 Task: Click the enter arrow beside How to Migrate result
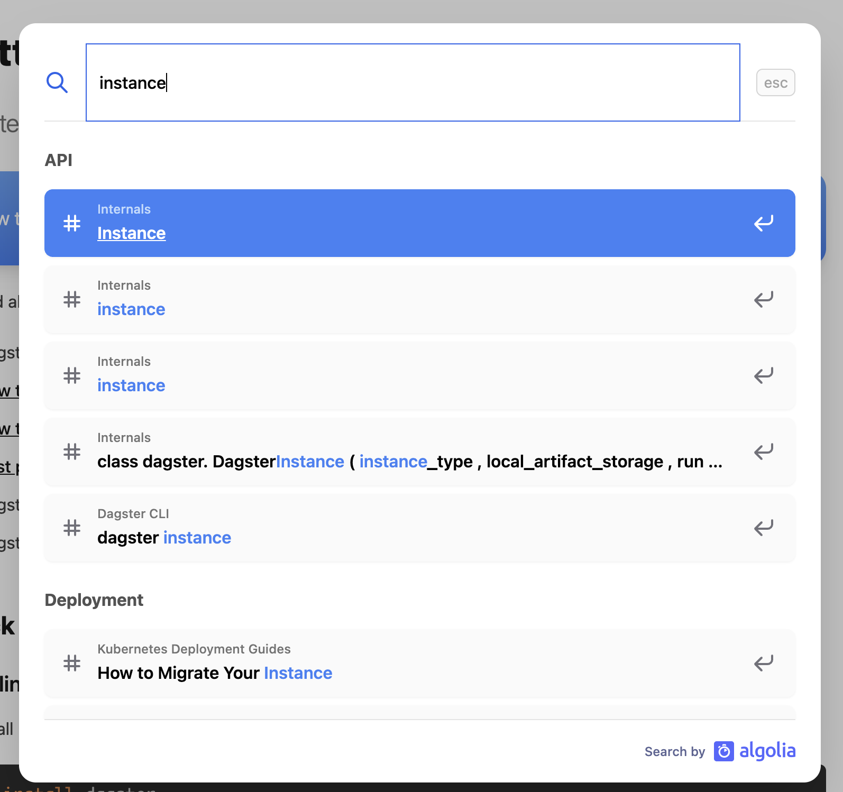point(763,664)
